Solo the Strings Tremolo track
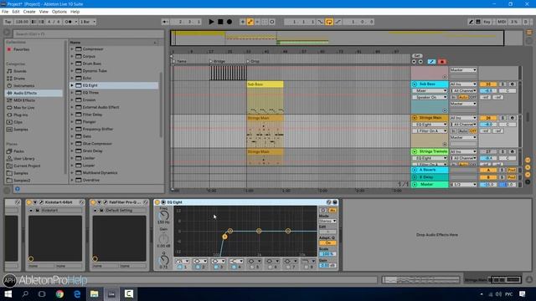536x301 pixels. [502, 151]
